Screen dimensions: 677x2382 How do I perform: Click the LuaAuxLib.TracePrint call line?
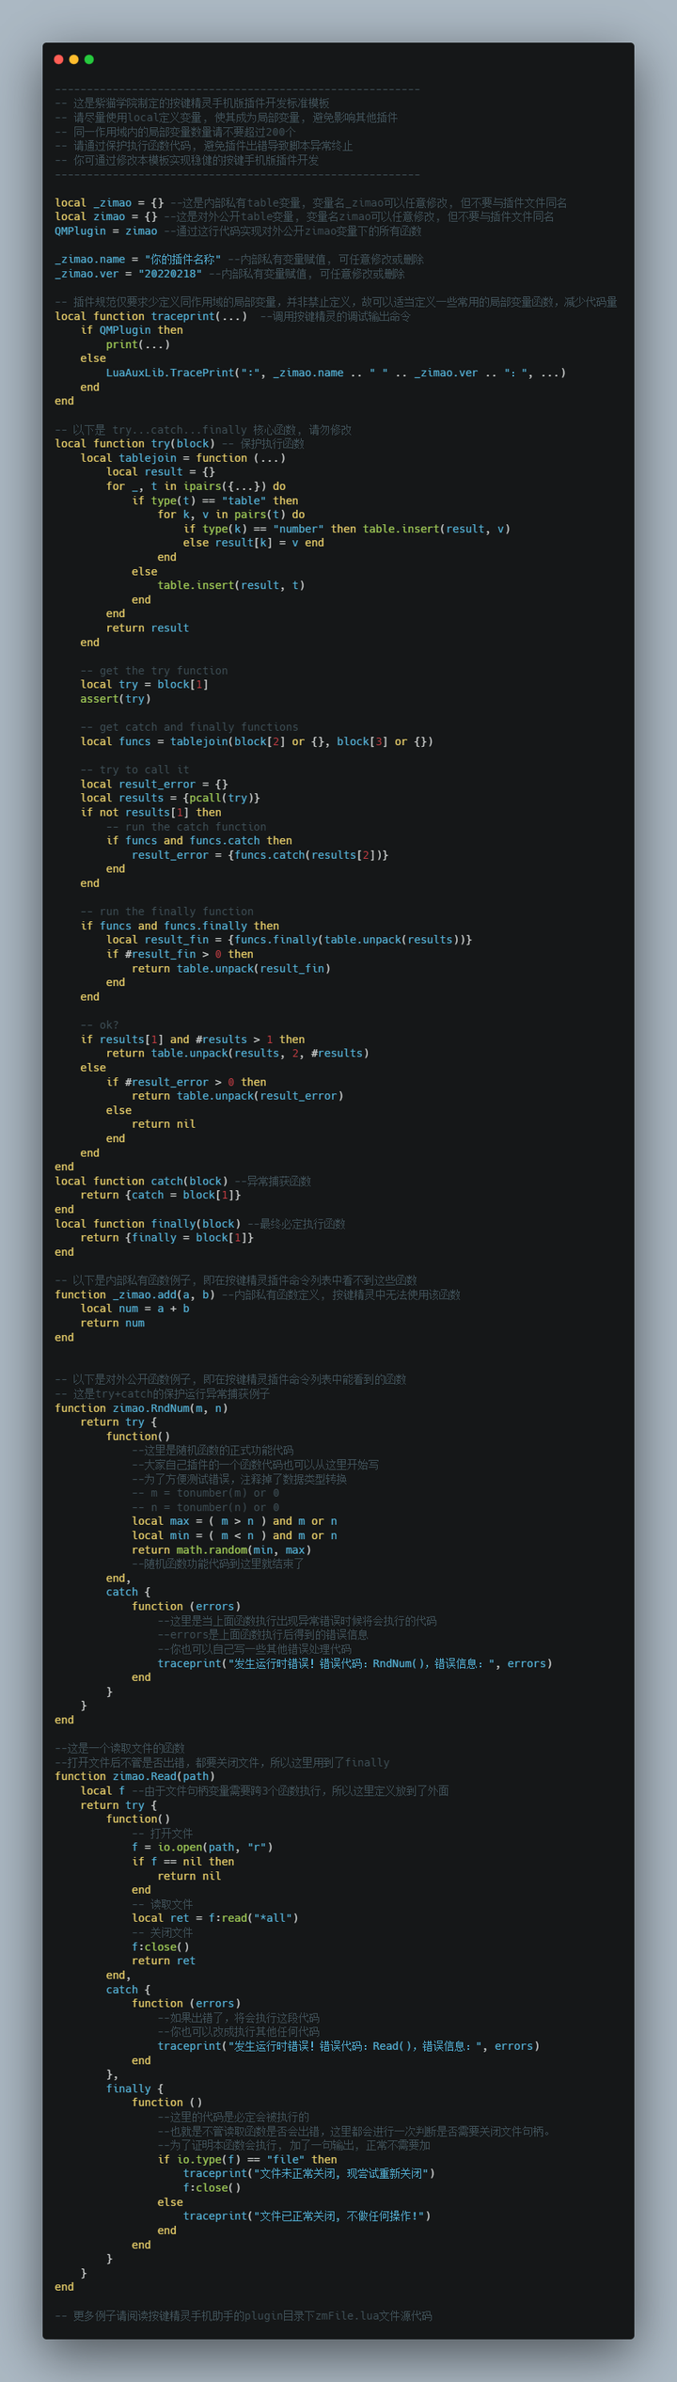point(336,373)
